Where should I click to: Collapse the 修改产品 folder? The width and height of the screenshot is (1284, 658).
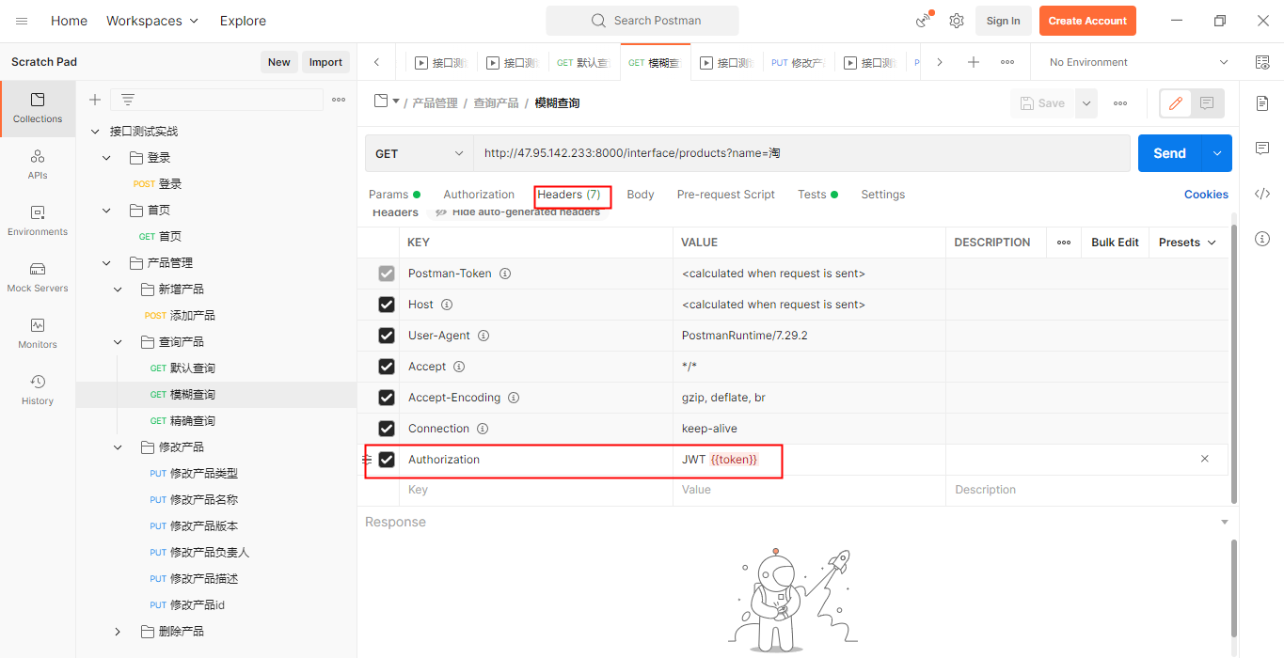pyautogui.click(x=118, y=447)
